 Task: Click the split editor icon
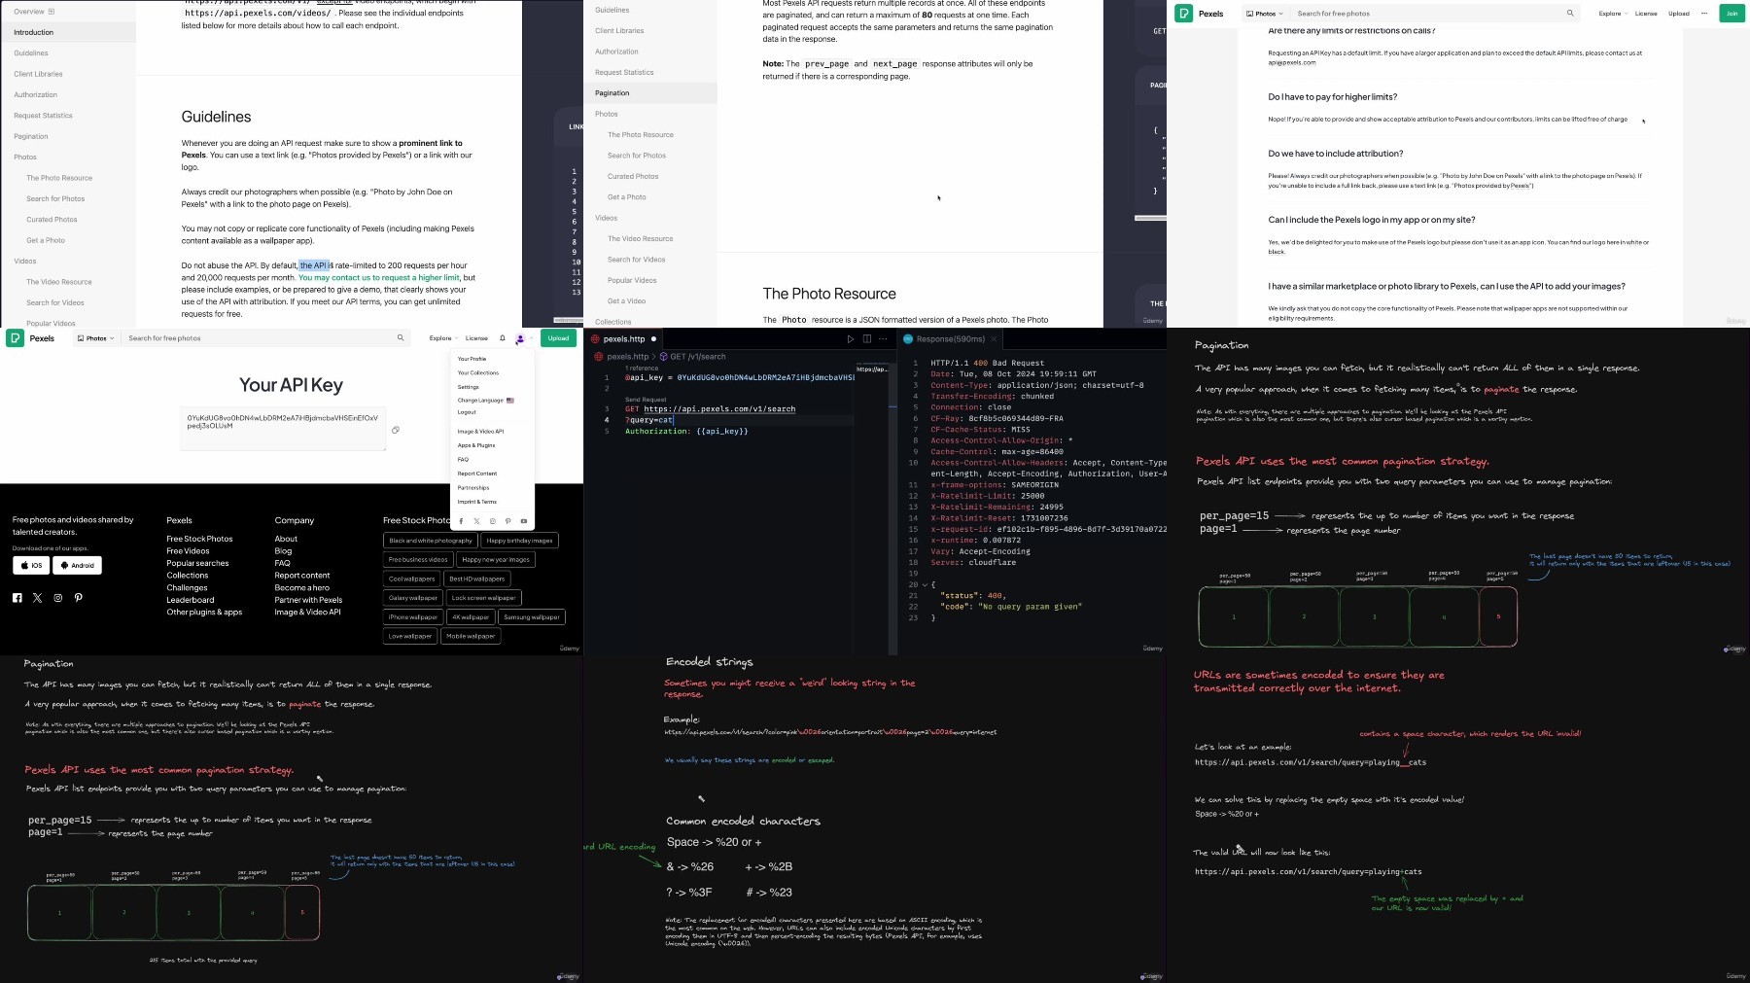point(866,339)
